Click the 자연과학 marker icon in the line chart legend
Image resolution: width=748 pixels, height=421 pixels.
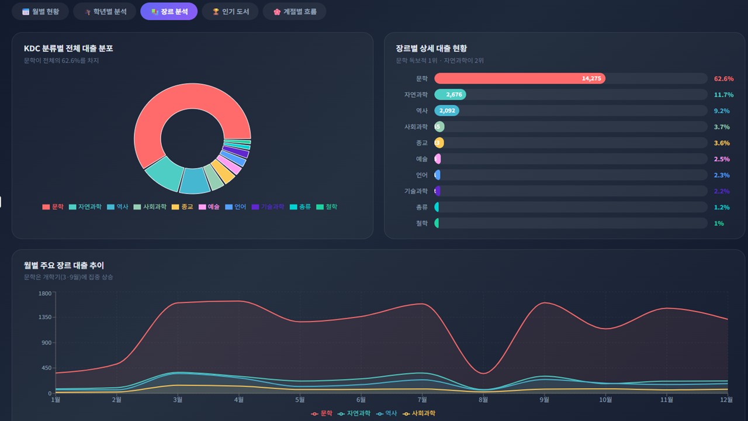[341, 413]
